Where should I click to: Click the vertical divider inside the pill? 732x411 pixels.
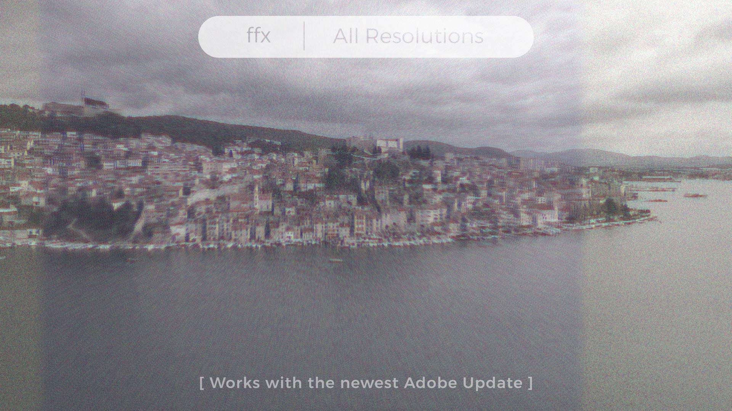coord(304,36)
